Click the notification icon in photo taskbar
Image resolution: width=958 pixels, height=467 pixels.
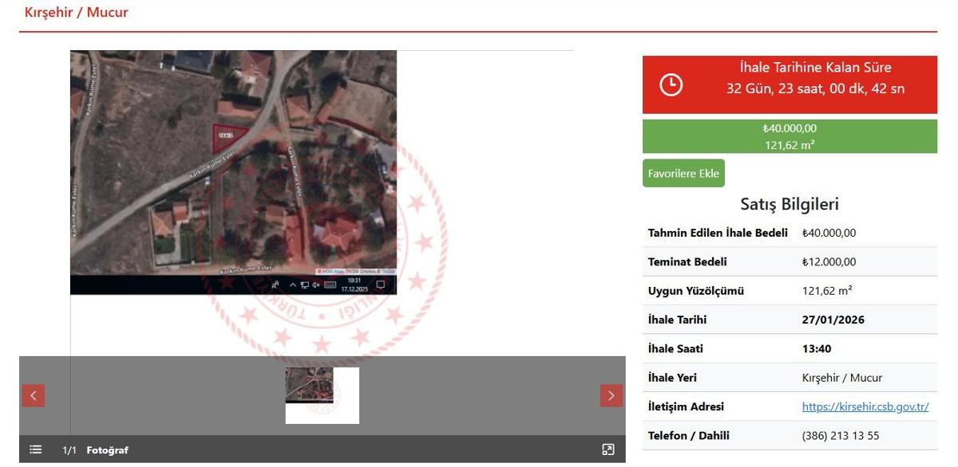(x=380, y=285)
